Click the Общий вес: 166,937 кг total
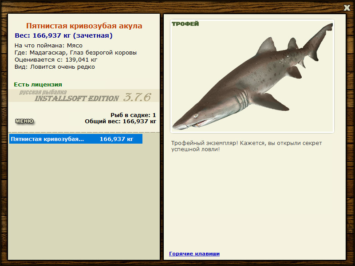 120,121
